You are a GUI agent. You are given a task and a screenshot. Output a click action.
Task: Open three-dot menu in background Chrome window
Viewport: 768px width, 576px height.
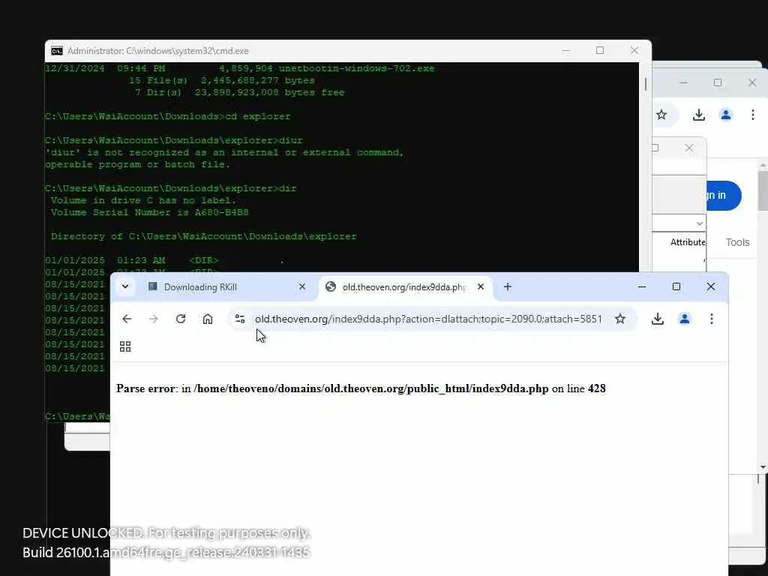pyautogui.click(x=753, y=115)
